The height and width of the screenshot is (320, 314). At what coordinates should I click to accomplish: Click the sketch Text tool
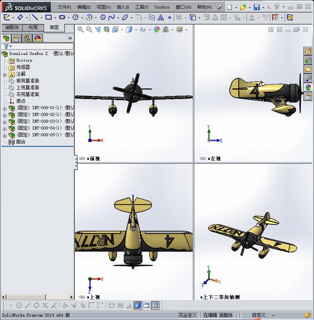161,18
